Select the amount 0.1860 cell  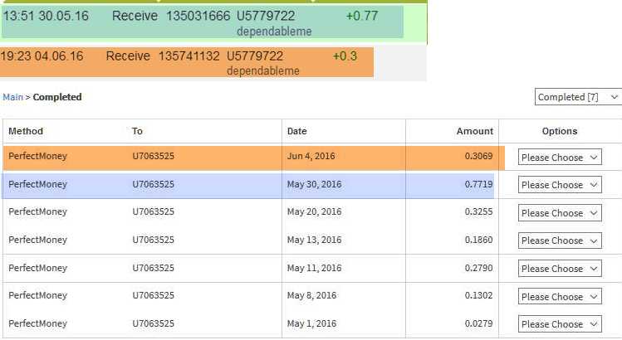[x=478, y=240]
